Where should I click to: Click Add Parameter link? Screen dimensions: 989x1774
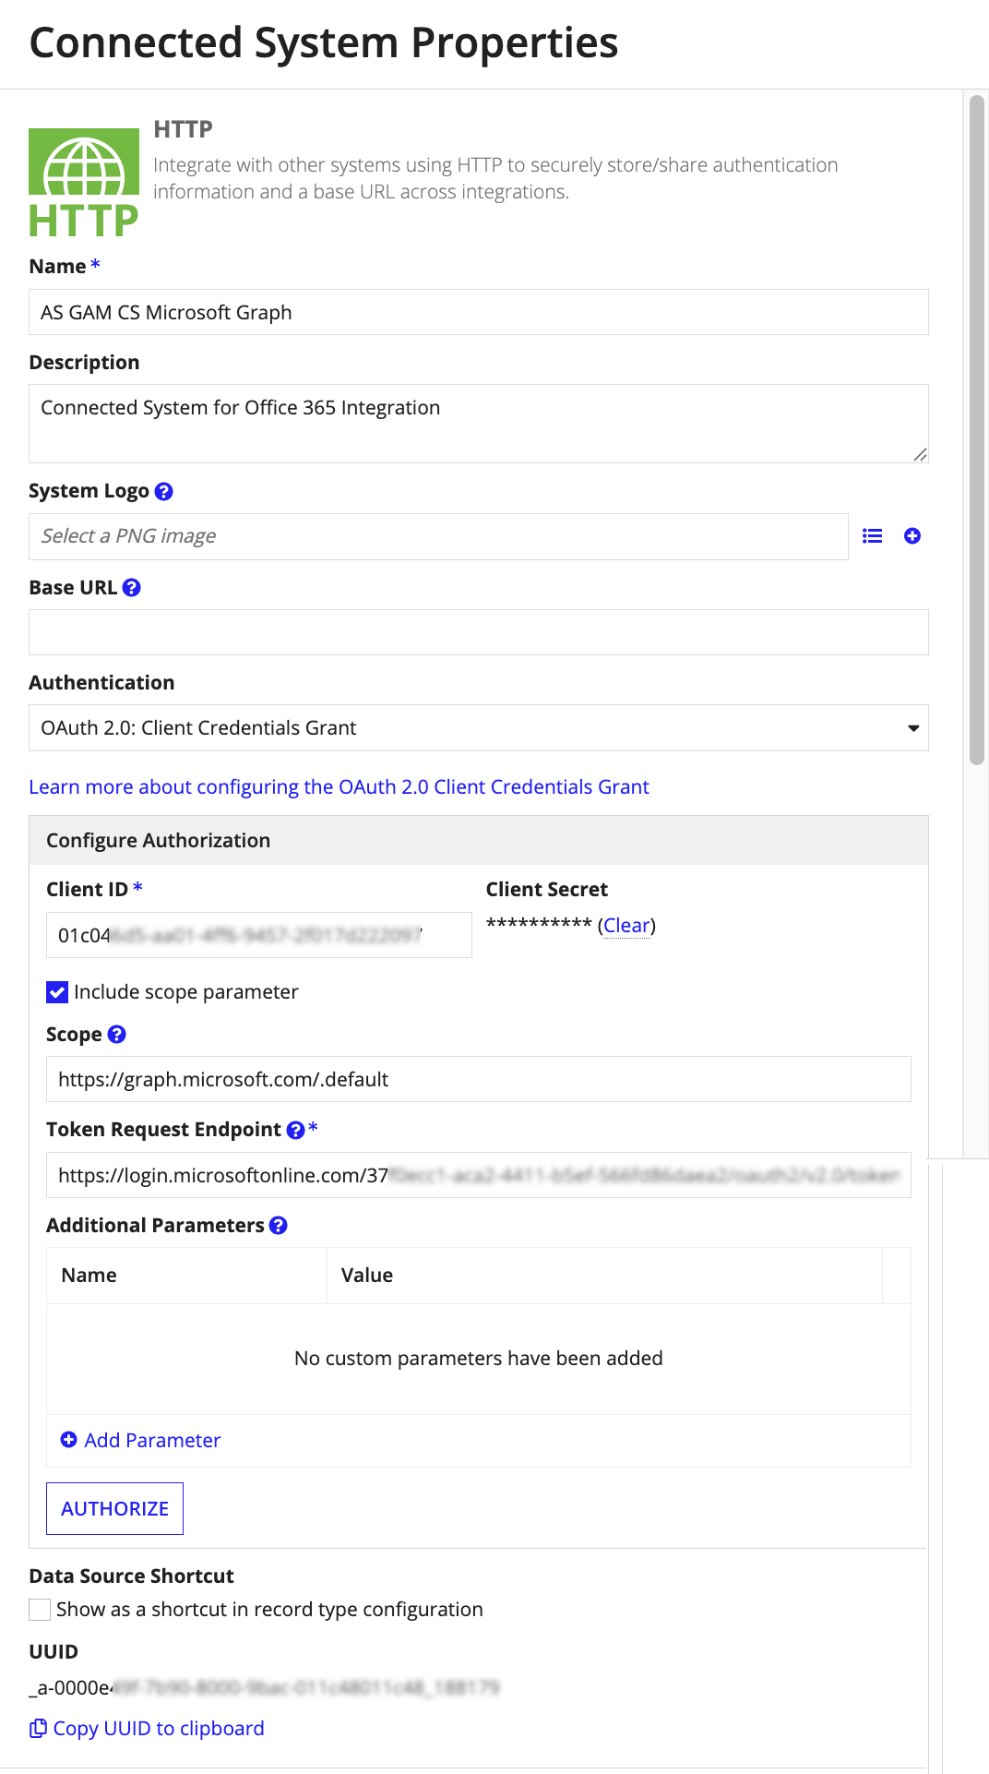point(152,1441)
